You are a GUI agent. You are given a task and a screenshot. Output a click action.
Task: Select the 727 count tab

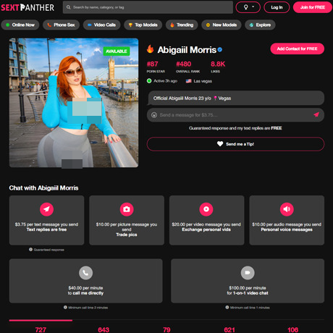(41, 329)
